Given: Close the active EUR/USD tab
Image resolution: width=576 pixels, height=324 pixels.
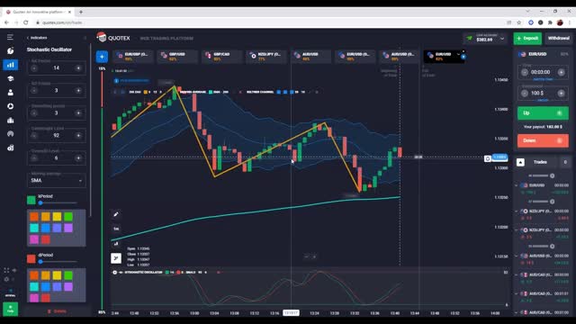Looking at the screenshot, I should click(x=463, y=51).
